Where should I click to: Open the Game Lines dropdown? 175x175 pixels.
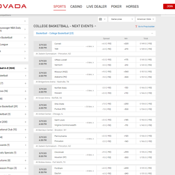click(122, 19)
